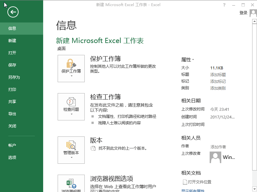Open the 保护工作簿 lock icon button
Screen dimensions: 257x192
[x=71, y=68]
